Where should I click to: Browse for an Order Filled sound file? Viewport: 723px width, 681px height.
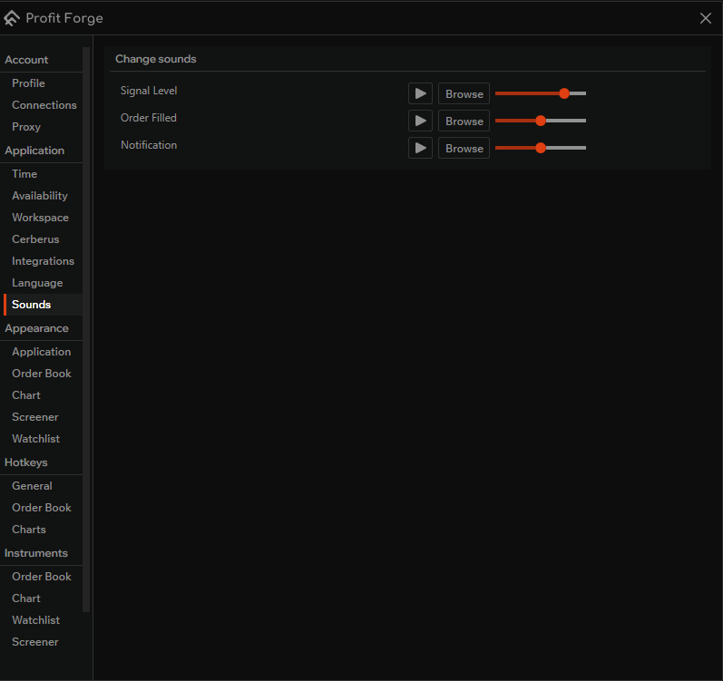[464, 122]
